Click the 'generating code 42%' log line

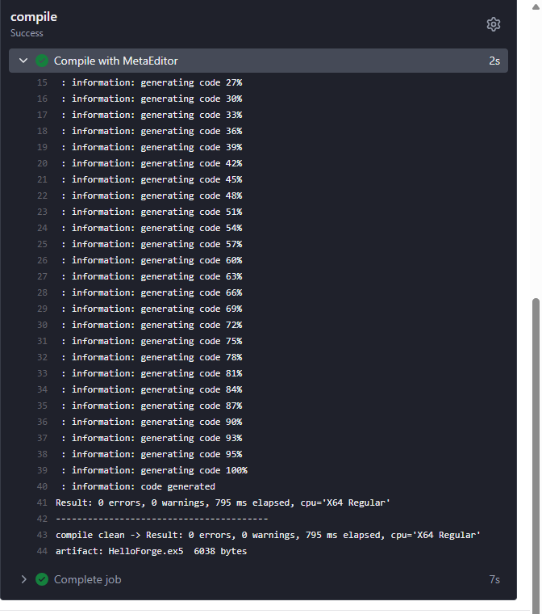click(152, 163)
